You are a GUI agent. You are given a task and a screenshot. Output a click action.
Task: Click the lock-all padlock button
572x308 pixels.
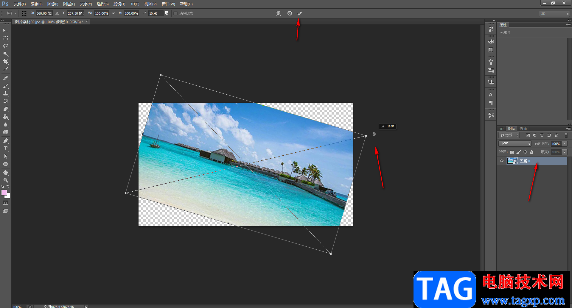coord(532,152)
